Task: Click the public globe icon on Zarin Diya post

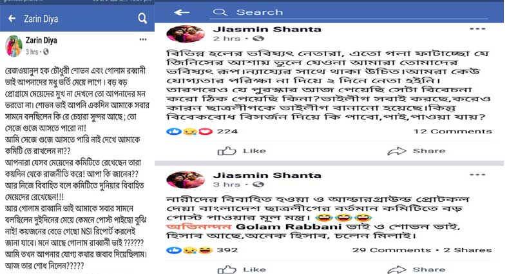Action: tap(46, 52)
